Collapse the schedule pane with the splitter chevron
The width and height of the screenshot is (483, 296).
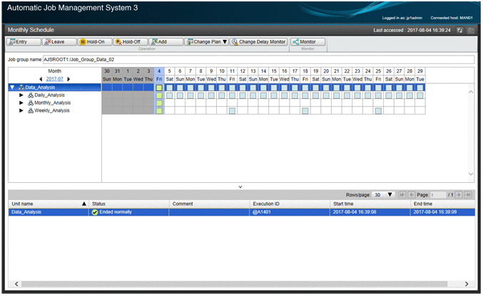point(240,186)
